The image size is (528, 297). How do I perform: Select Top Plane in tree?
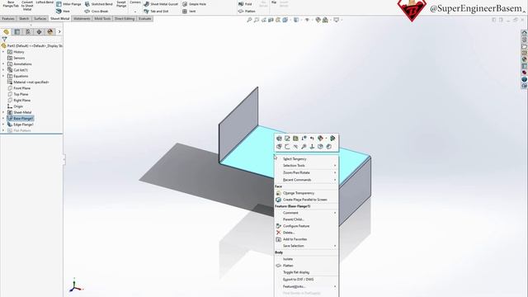[18, 94]
